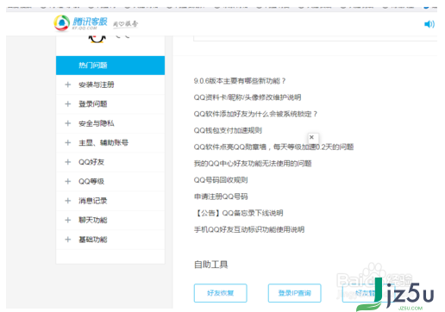
Task: Open QQ号码回收规则 link
Action: pos(221,180)
